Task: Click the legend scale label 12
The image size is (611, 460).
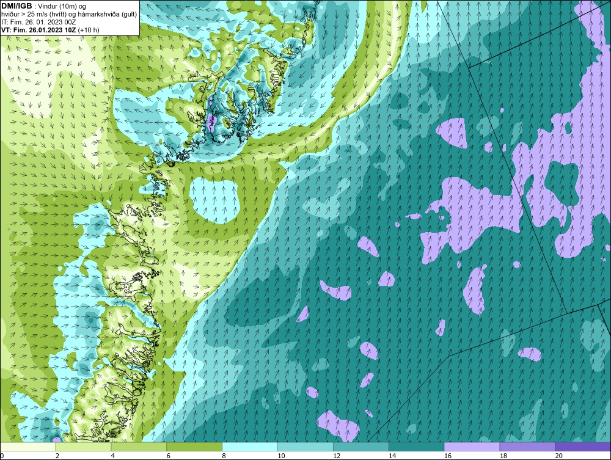Action: click(x=337, y=456)
